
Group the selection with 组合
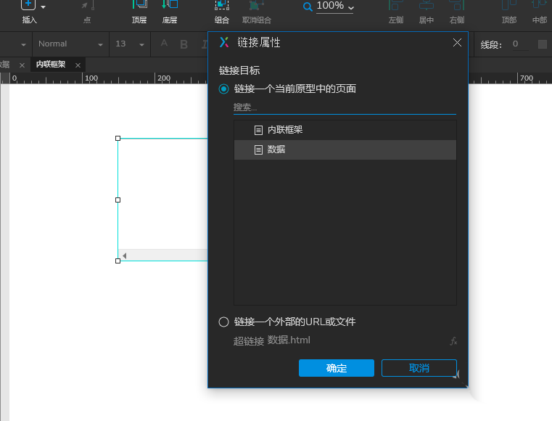(x=222, y=12)
